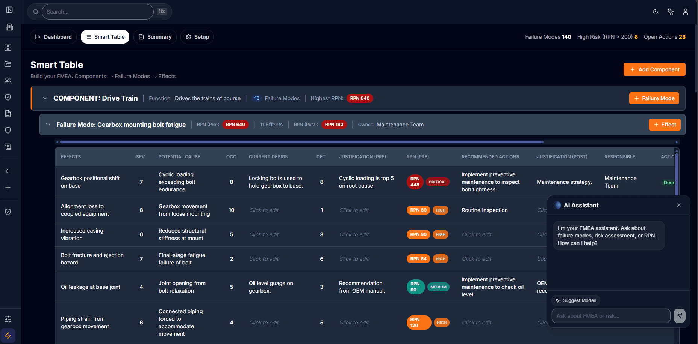Open the sliders settings icon in sidebar
The width and height of the screenshot is (698, 344).
(8, 319)
